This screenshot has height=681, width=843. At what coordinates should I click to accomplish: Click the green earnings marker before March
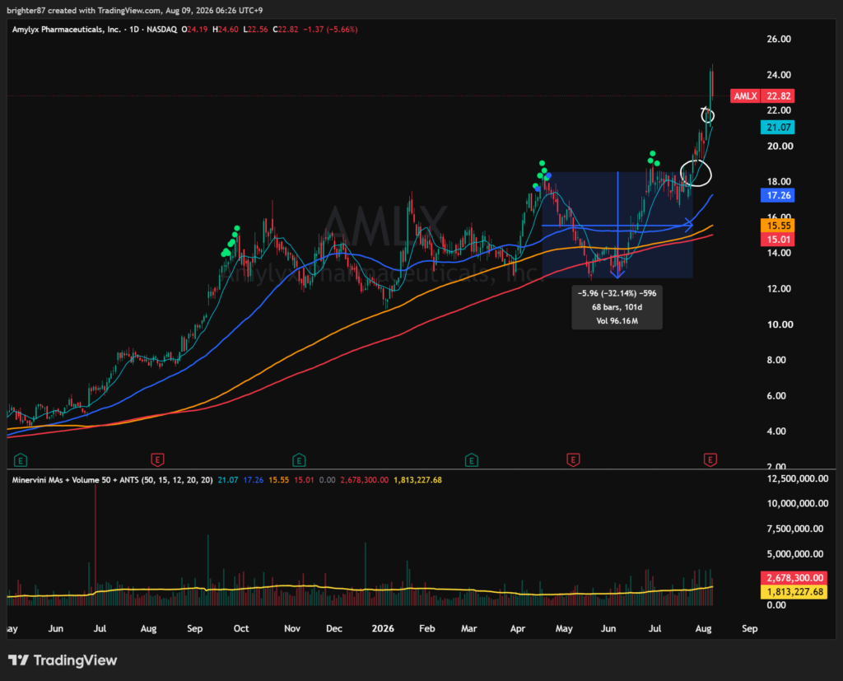click(472, 460)
